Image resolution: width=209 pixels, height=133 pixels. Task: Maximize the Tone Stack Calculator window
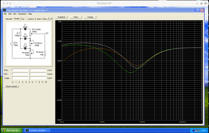click(198, 10)
